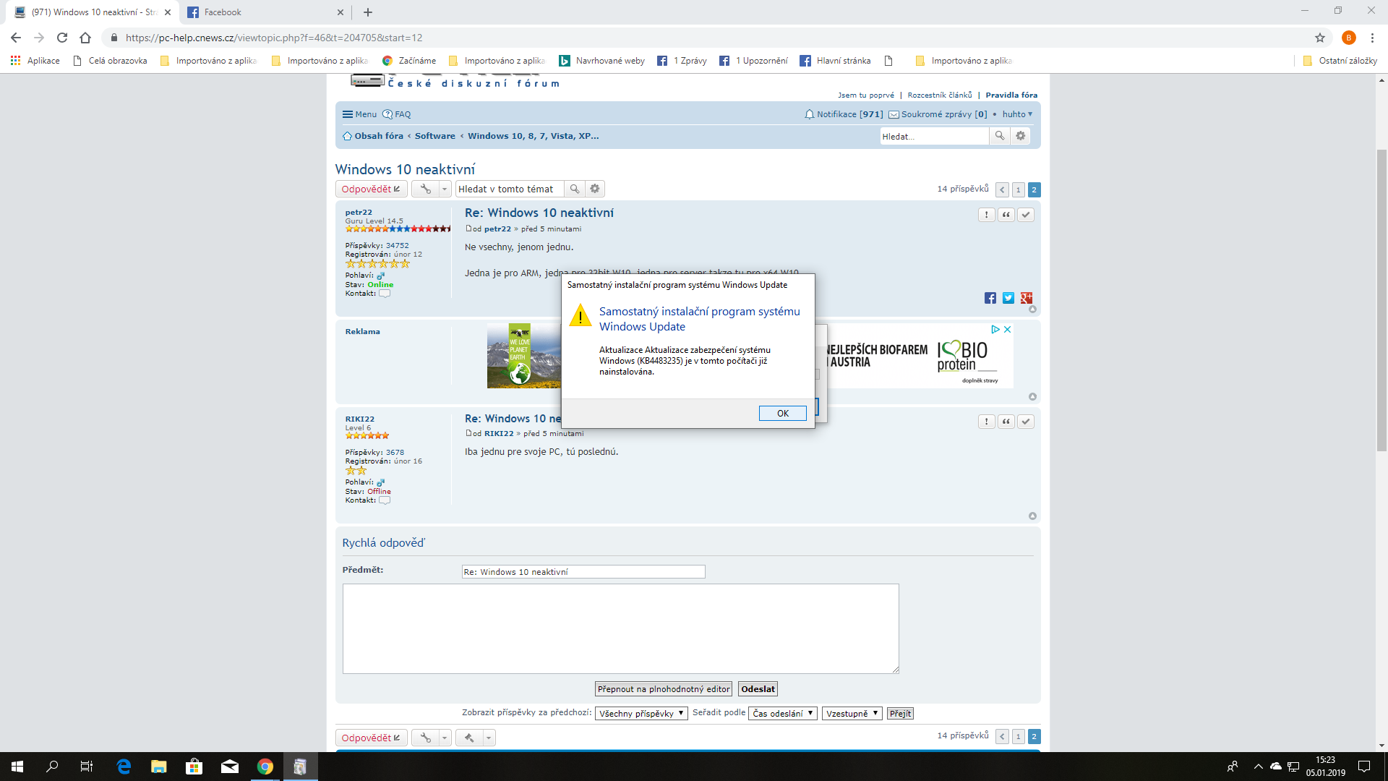1388x781 pixels.
Task: Open the Všechny příspěvky dropdown
Action: coord(641,713)
